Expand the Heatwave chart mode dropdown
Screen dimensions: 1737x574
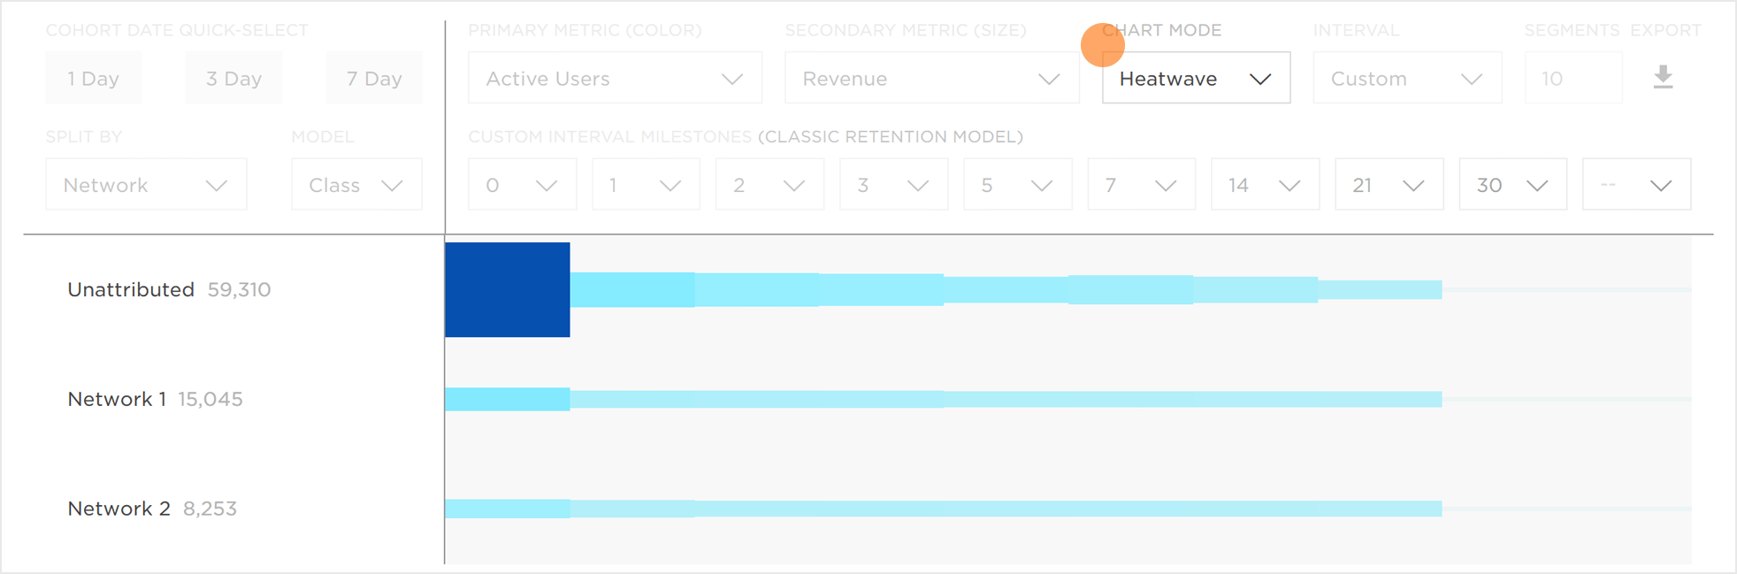point(1196,78)
